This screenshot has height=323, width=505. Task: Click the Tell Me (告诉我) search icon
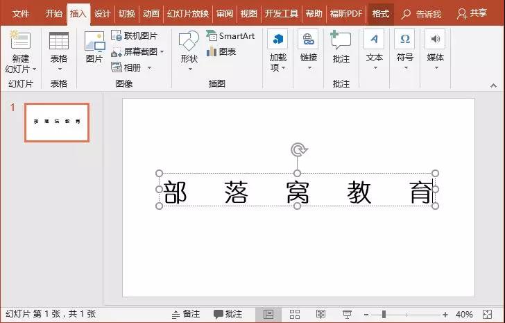(406, 14)
